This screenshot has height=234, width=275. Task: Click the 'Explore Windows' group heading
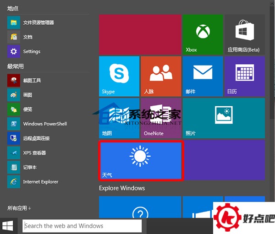(122, 188)
